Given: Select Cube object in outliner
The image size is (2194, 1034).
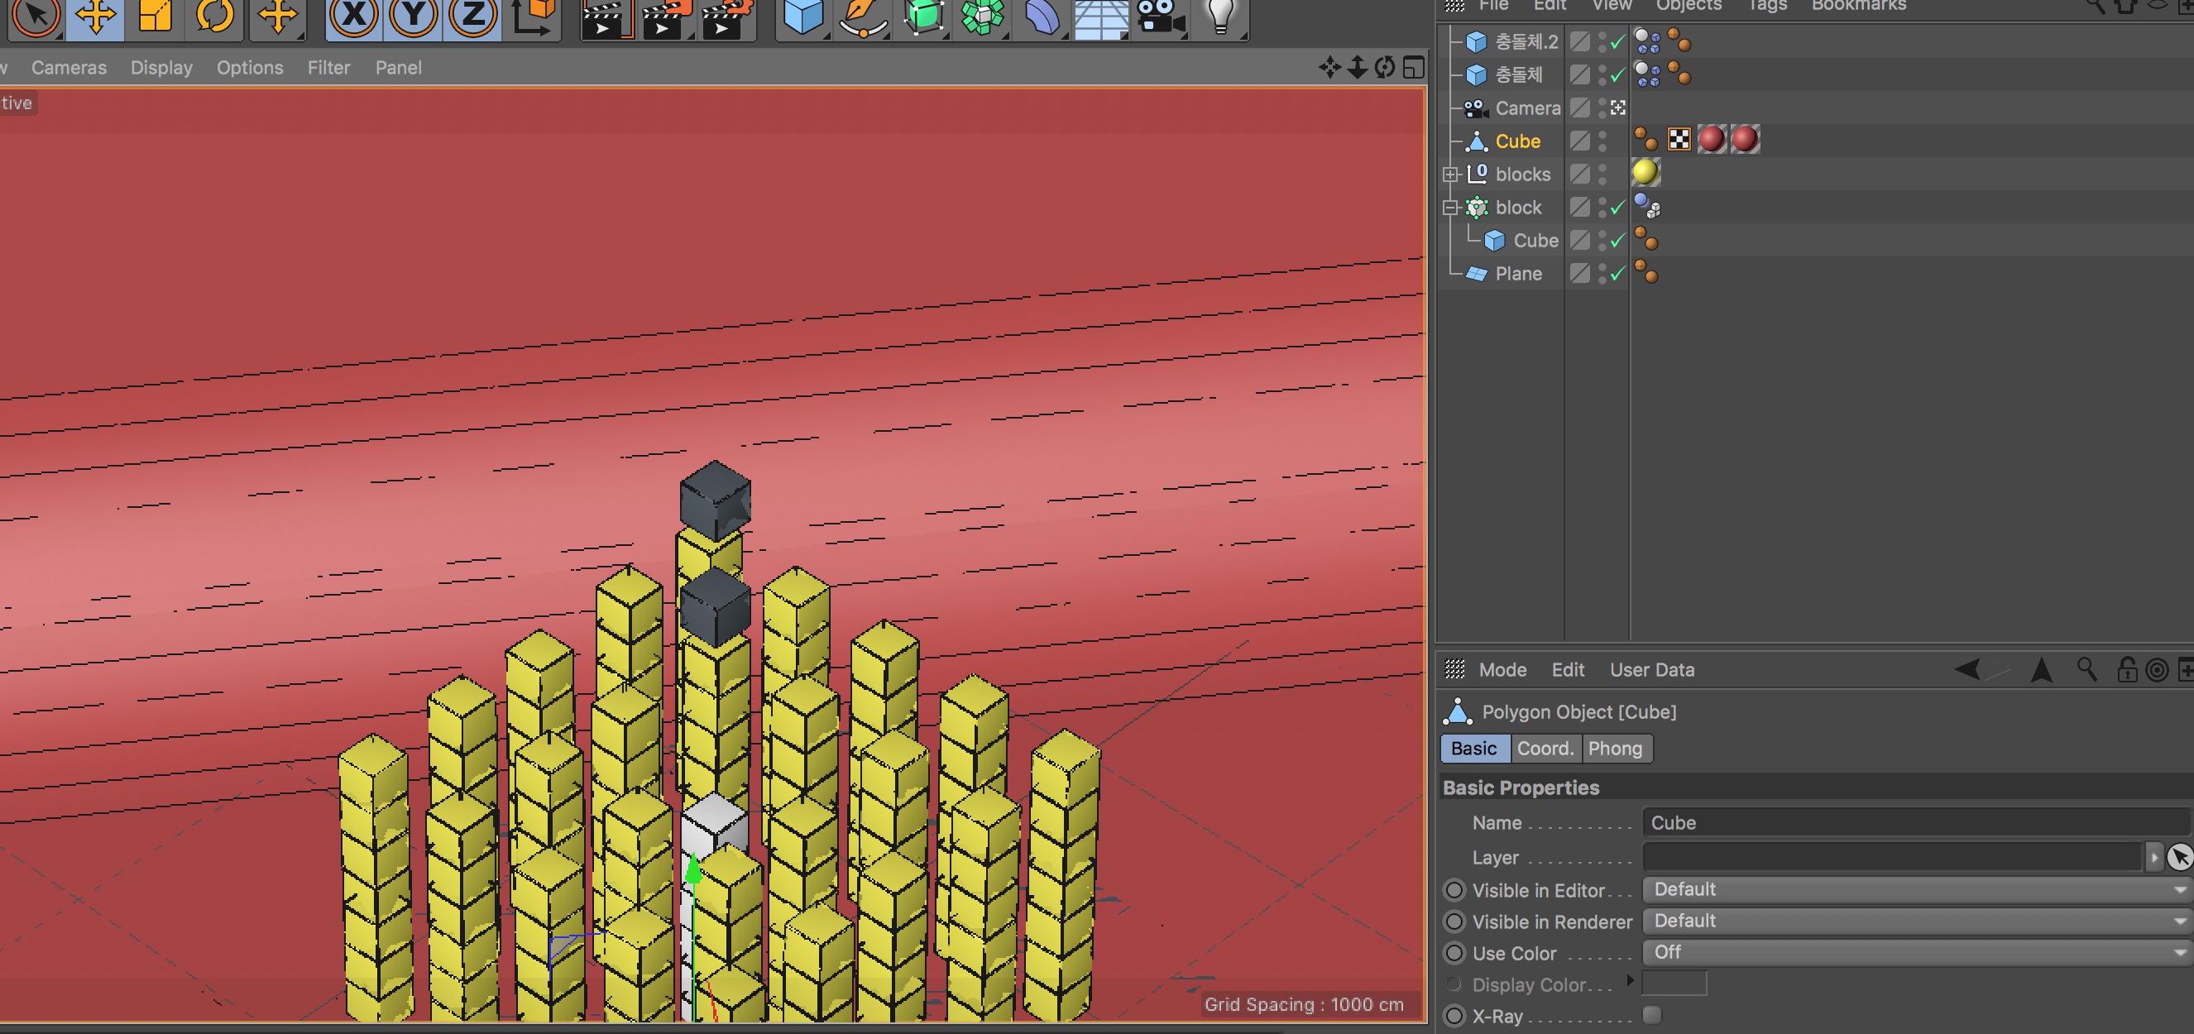Looking at the screenshot, I should (1518, 140).
